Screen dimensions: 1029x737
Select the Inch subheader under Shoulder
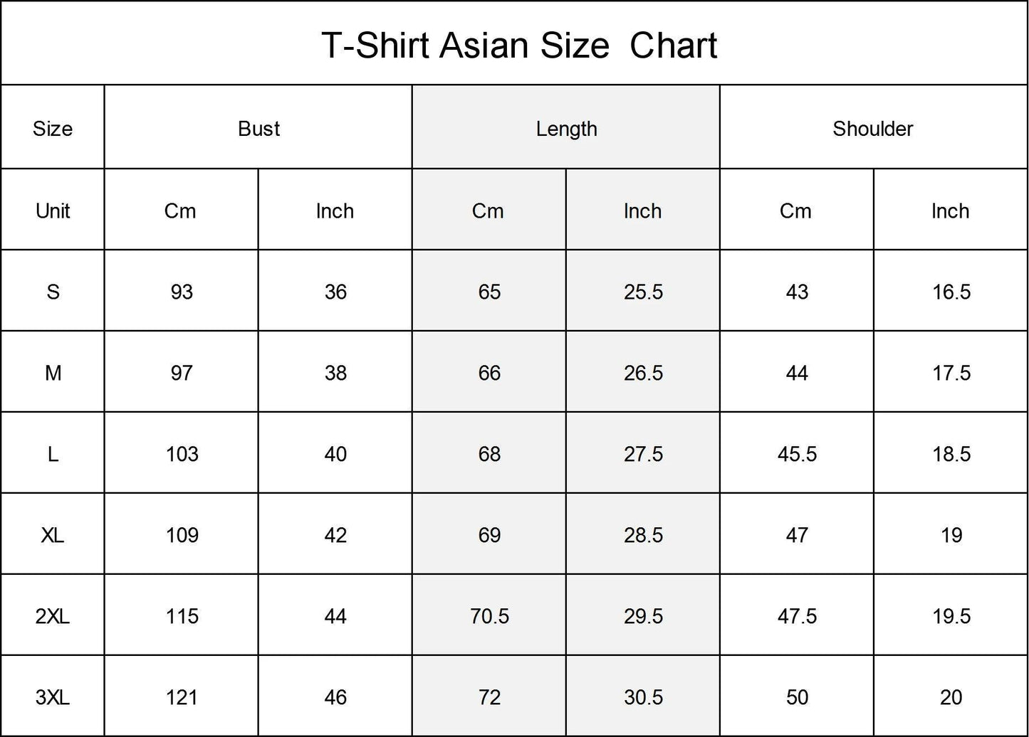950,211
